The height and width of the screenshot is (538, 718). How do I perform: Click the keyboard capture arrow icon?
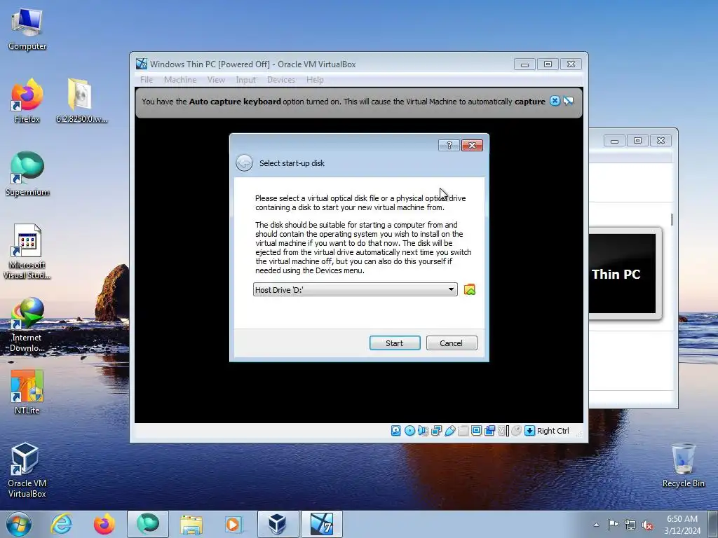coord(529,431)
